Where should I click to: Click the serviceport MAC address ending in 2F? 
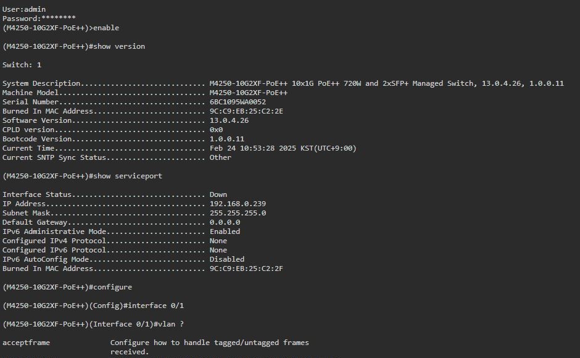[246, 268]
